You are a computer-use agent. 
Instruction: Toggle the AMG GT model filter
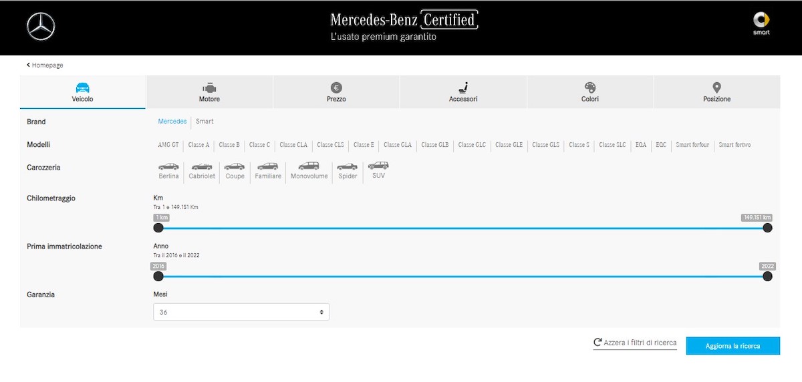coord(168,145)
